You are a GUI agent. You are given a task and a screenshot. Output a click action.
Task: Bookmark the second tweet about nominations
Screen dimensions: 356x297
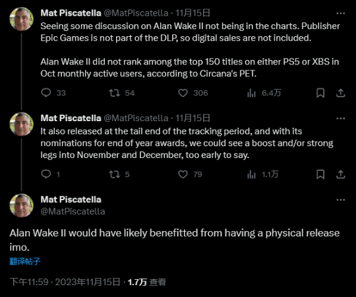[320, 175]
